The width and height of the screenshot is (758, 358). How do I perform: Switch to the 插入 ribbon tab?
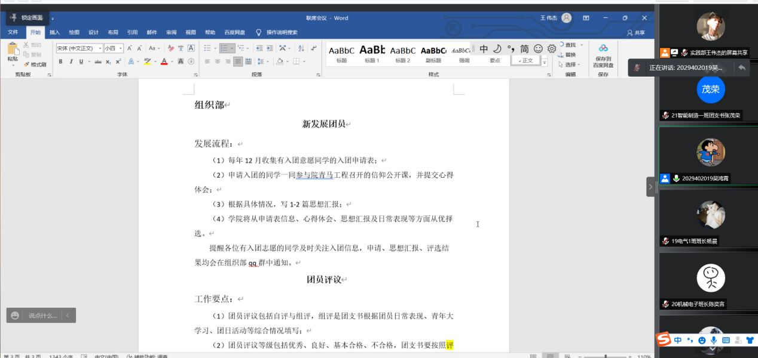pos(54,32)
